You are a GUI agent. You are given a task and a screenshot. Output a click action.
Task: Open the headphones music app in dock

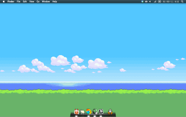pyautogui.click(x=95, y=112)
